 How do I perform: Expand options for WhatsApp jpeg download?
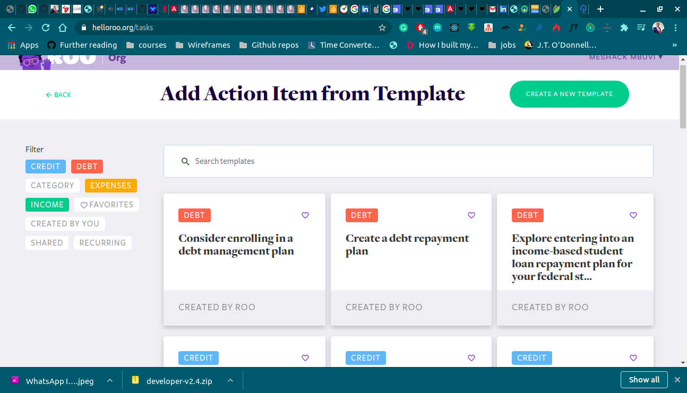click(110, 380)
